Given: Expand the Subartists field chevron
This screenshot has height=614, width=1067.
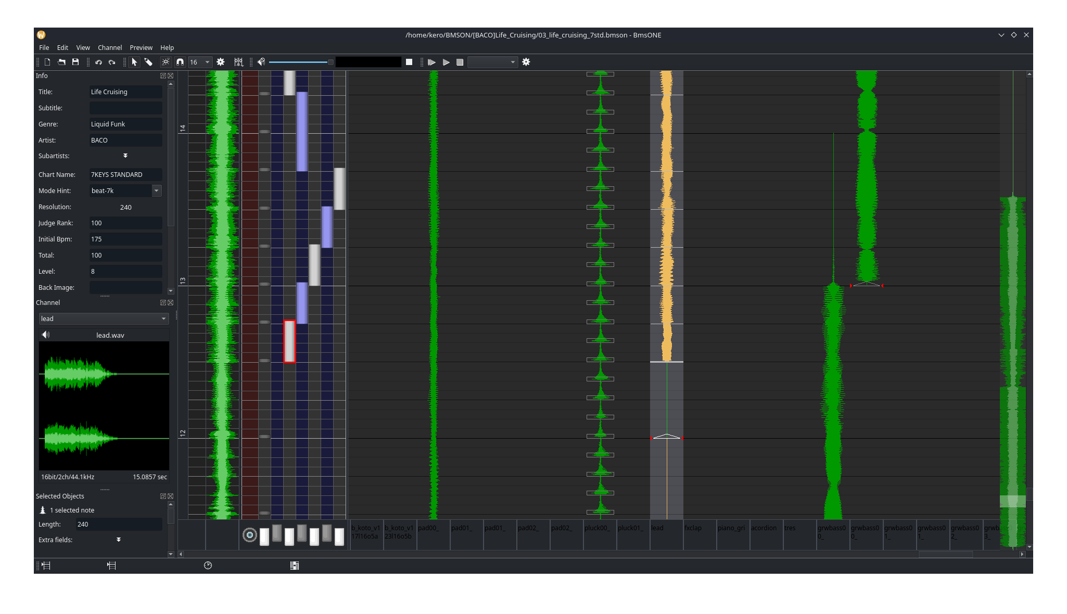Looking at the screenshot, I should (125, 156).
